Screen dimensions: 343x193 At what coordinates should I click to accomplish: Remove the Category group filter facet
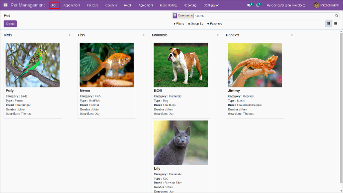pos(191,16)
